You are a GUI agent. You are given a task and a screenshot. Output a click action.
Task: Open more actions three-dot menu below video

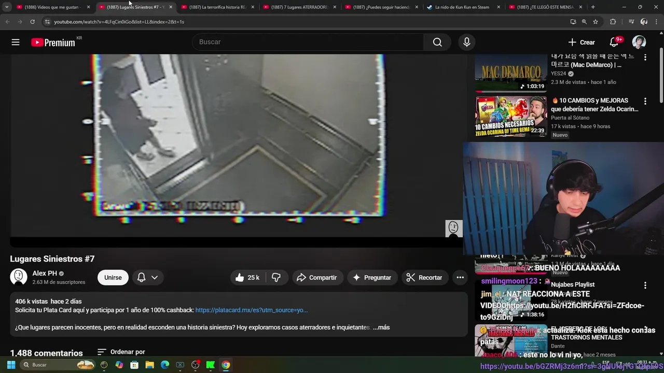(x=460, y=278)
